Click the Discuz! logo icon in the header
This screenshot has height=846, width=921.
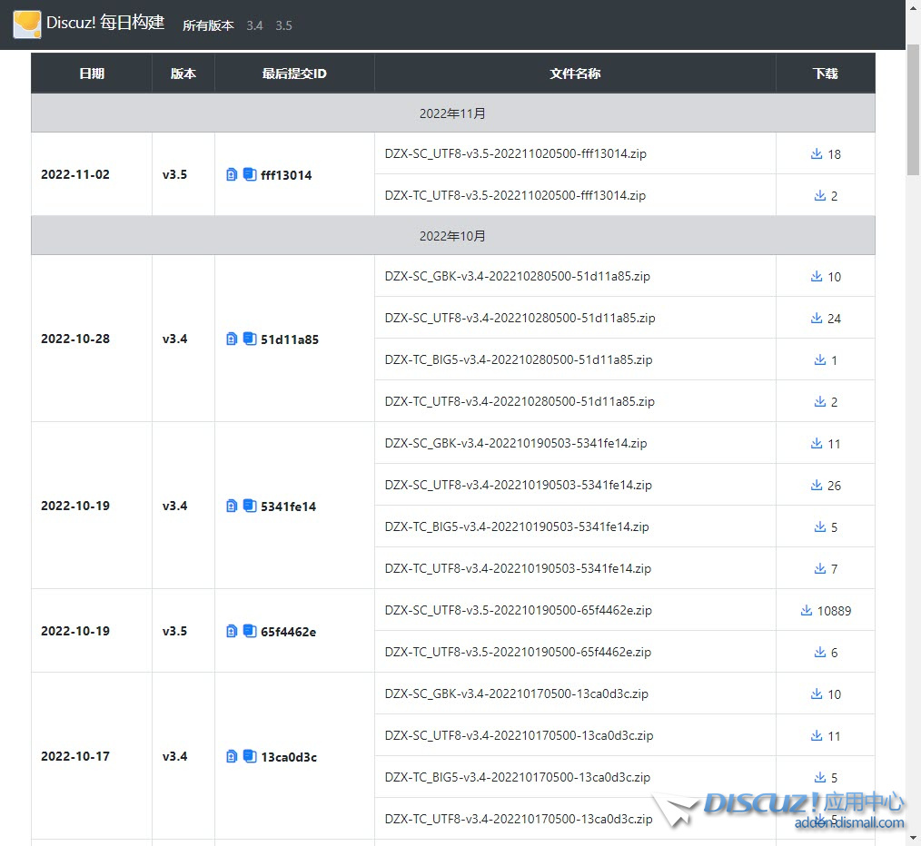pyautogui.click(x=27, y=25)
